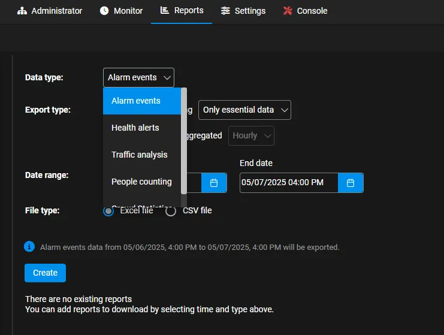The image size is (444, 335).
Task: Open the start date calendar picker
Action: 214,183
